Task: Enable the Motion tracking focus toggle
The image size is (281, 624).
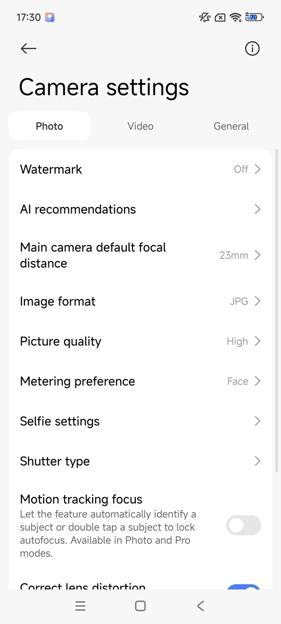Action: click(244, 525)
